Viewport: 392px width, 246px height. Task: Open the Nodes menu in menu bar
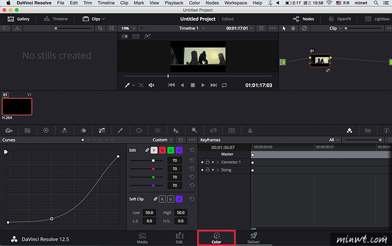pos(212,3)
